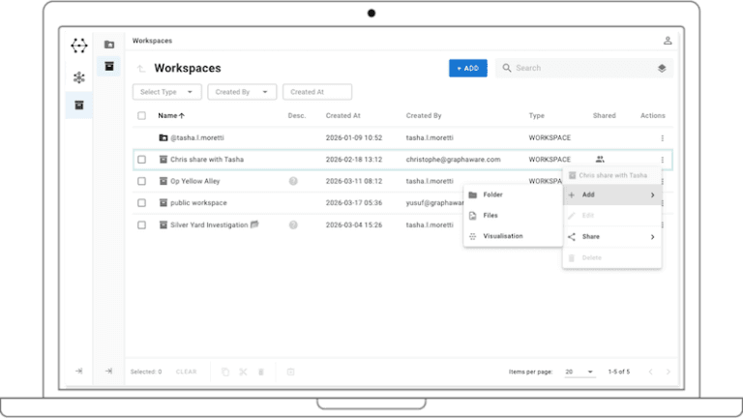Click the up-arrow navigate back icon beside Workspaces

141,69
